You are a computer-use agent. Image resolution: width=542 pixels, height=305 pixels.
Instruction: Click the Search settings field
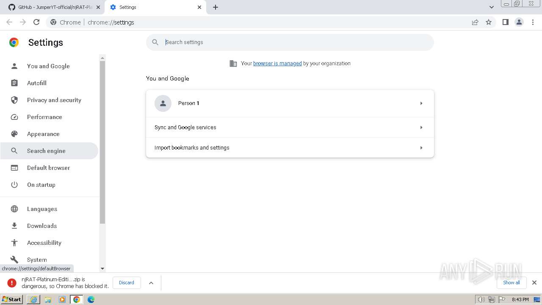click(x=290, y=42)
